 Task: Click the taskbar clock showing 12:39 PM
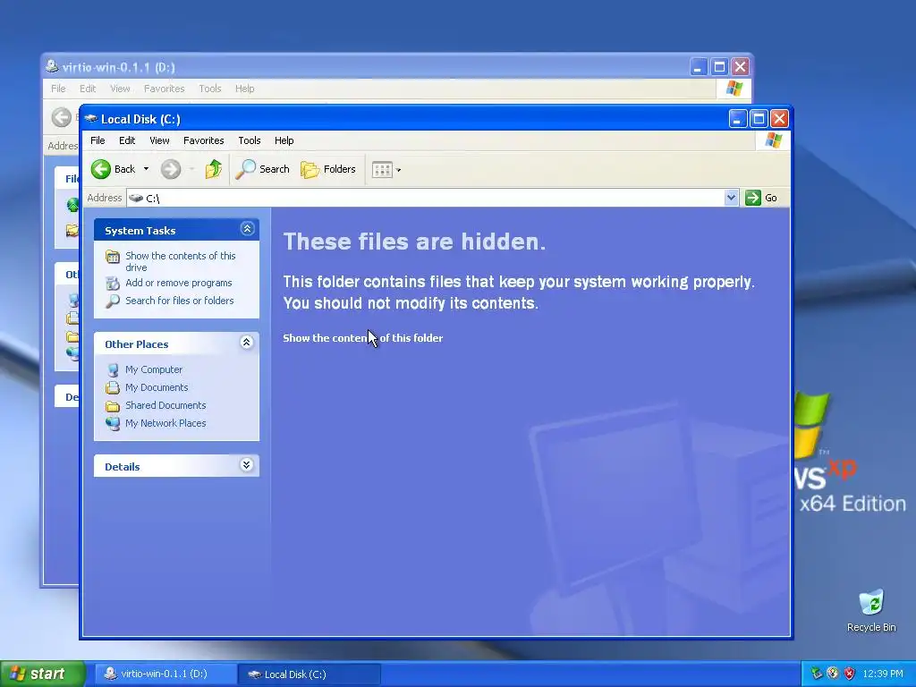point(883,674)
